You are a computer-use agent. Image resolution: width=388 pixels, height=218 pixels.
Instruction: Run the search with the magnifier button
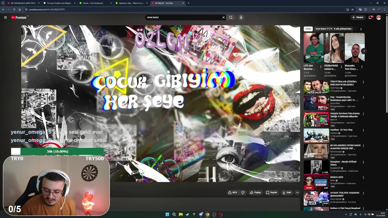tap(231, 17)
